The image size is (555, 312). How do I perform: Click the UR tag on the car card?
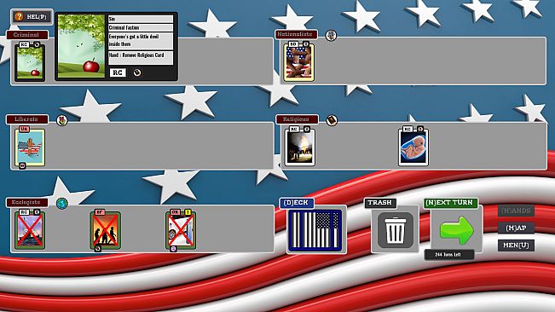point(176,212)
